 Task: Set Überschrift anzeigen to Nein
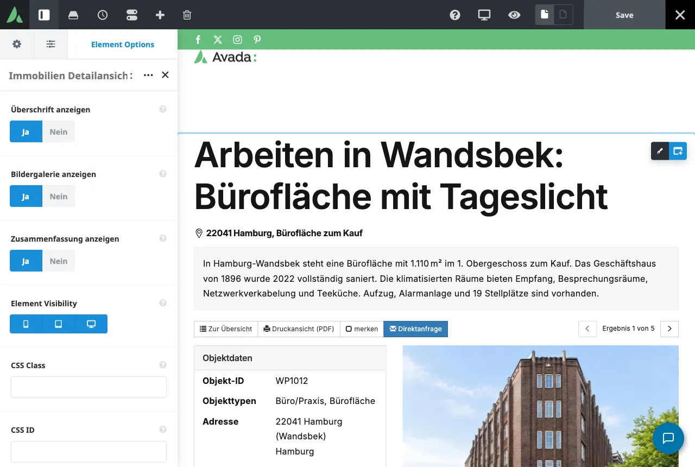(x=59, y=131)
